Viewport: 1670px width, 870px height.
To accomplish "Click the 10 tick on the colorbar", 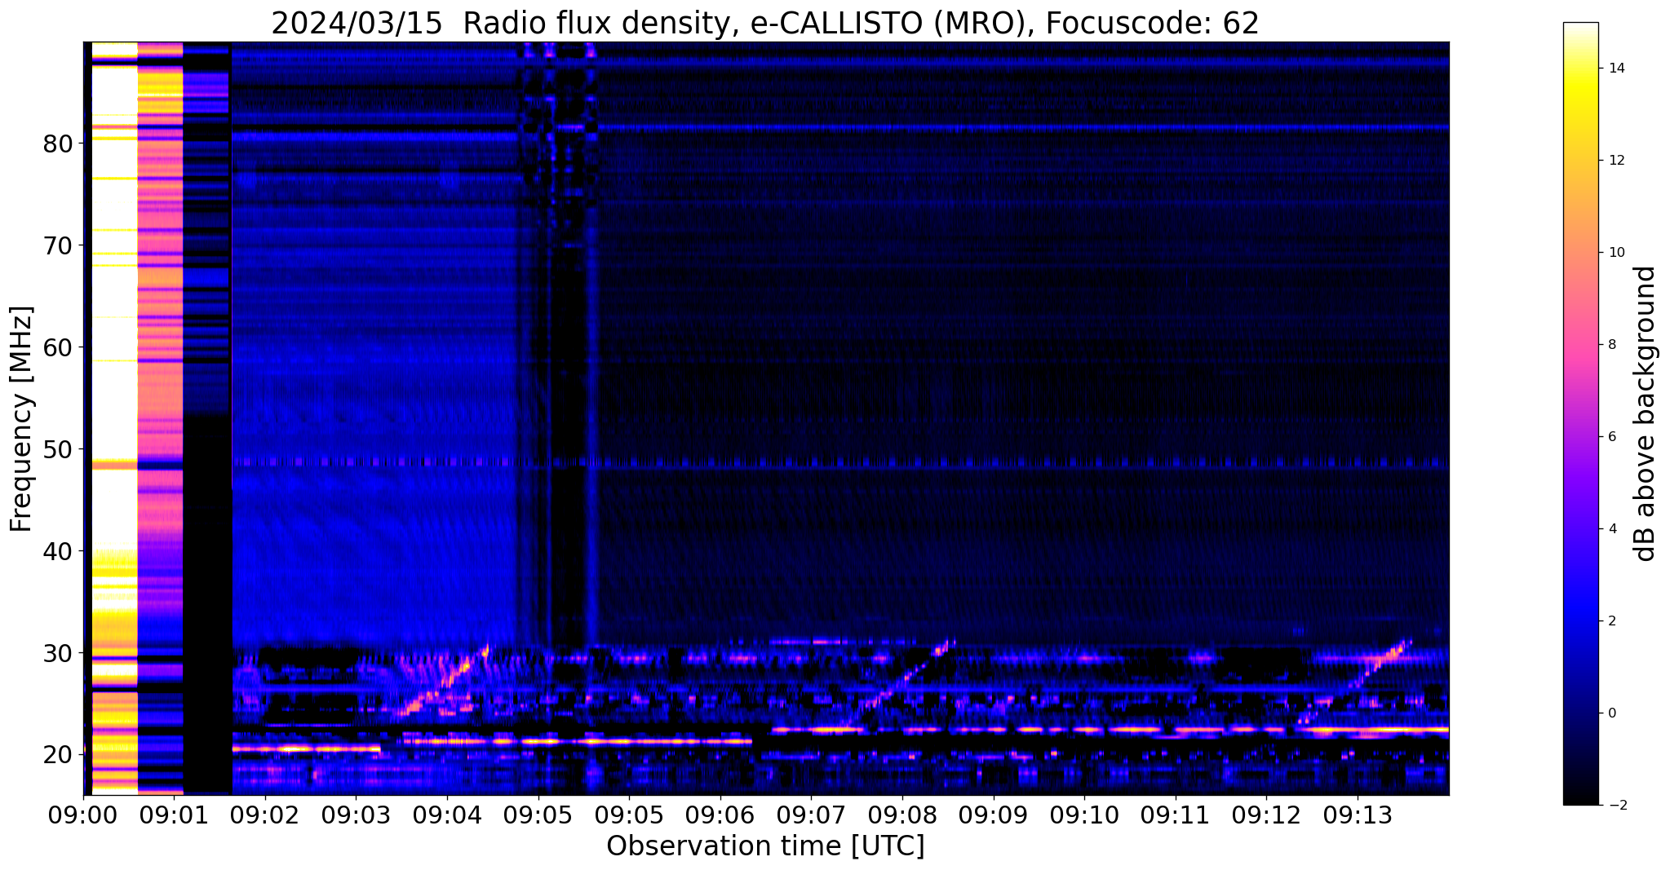I will point(1615,253).
